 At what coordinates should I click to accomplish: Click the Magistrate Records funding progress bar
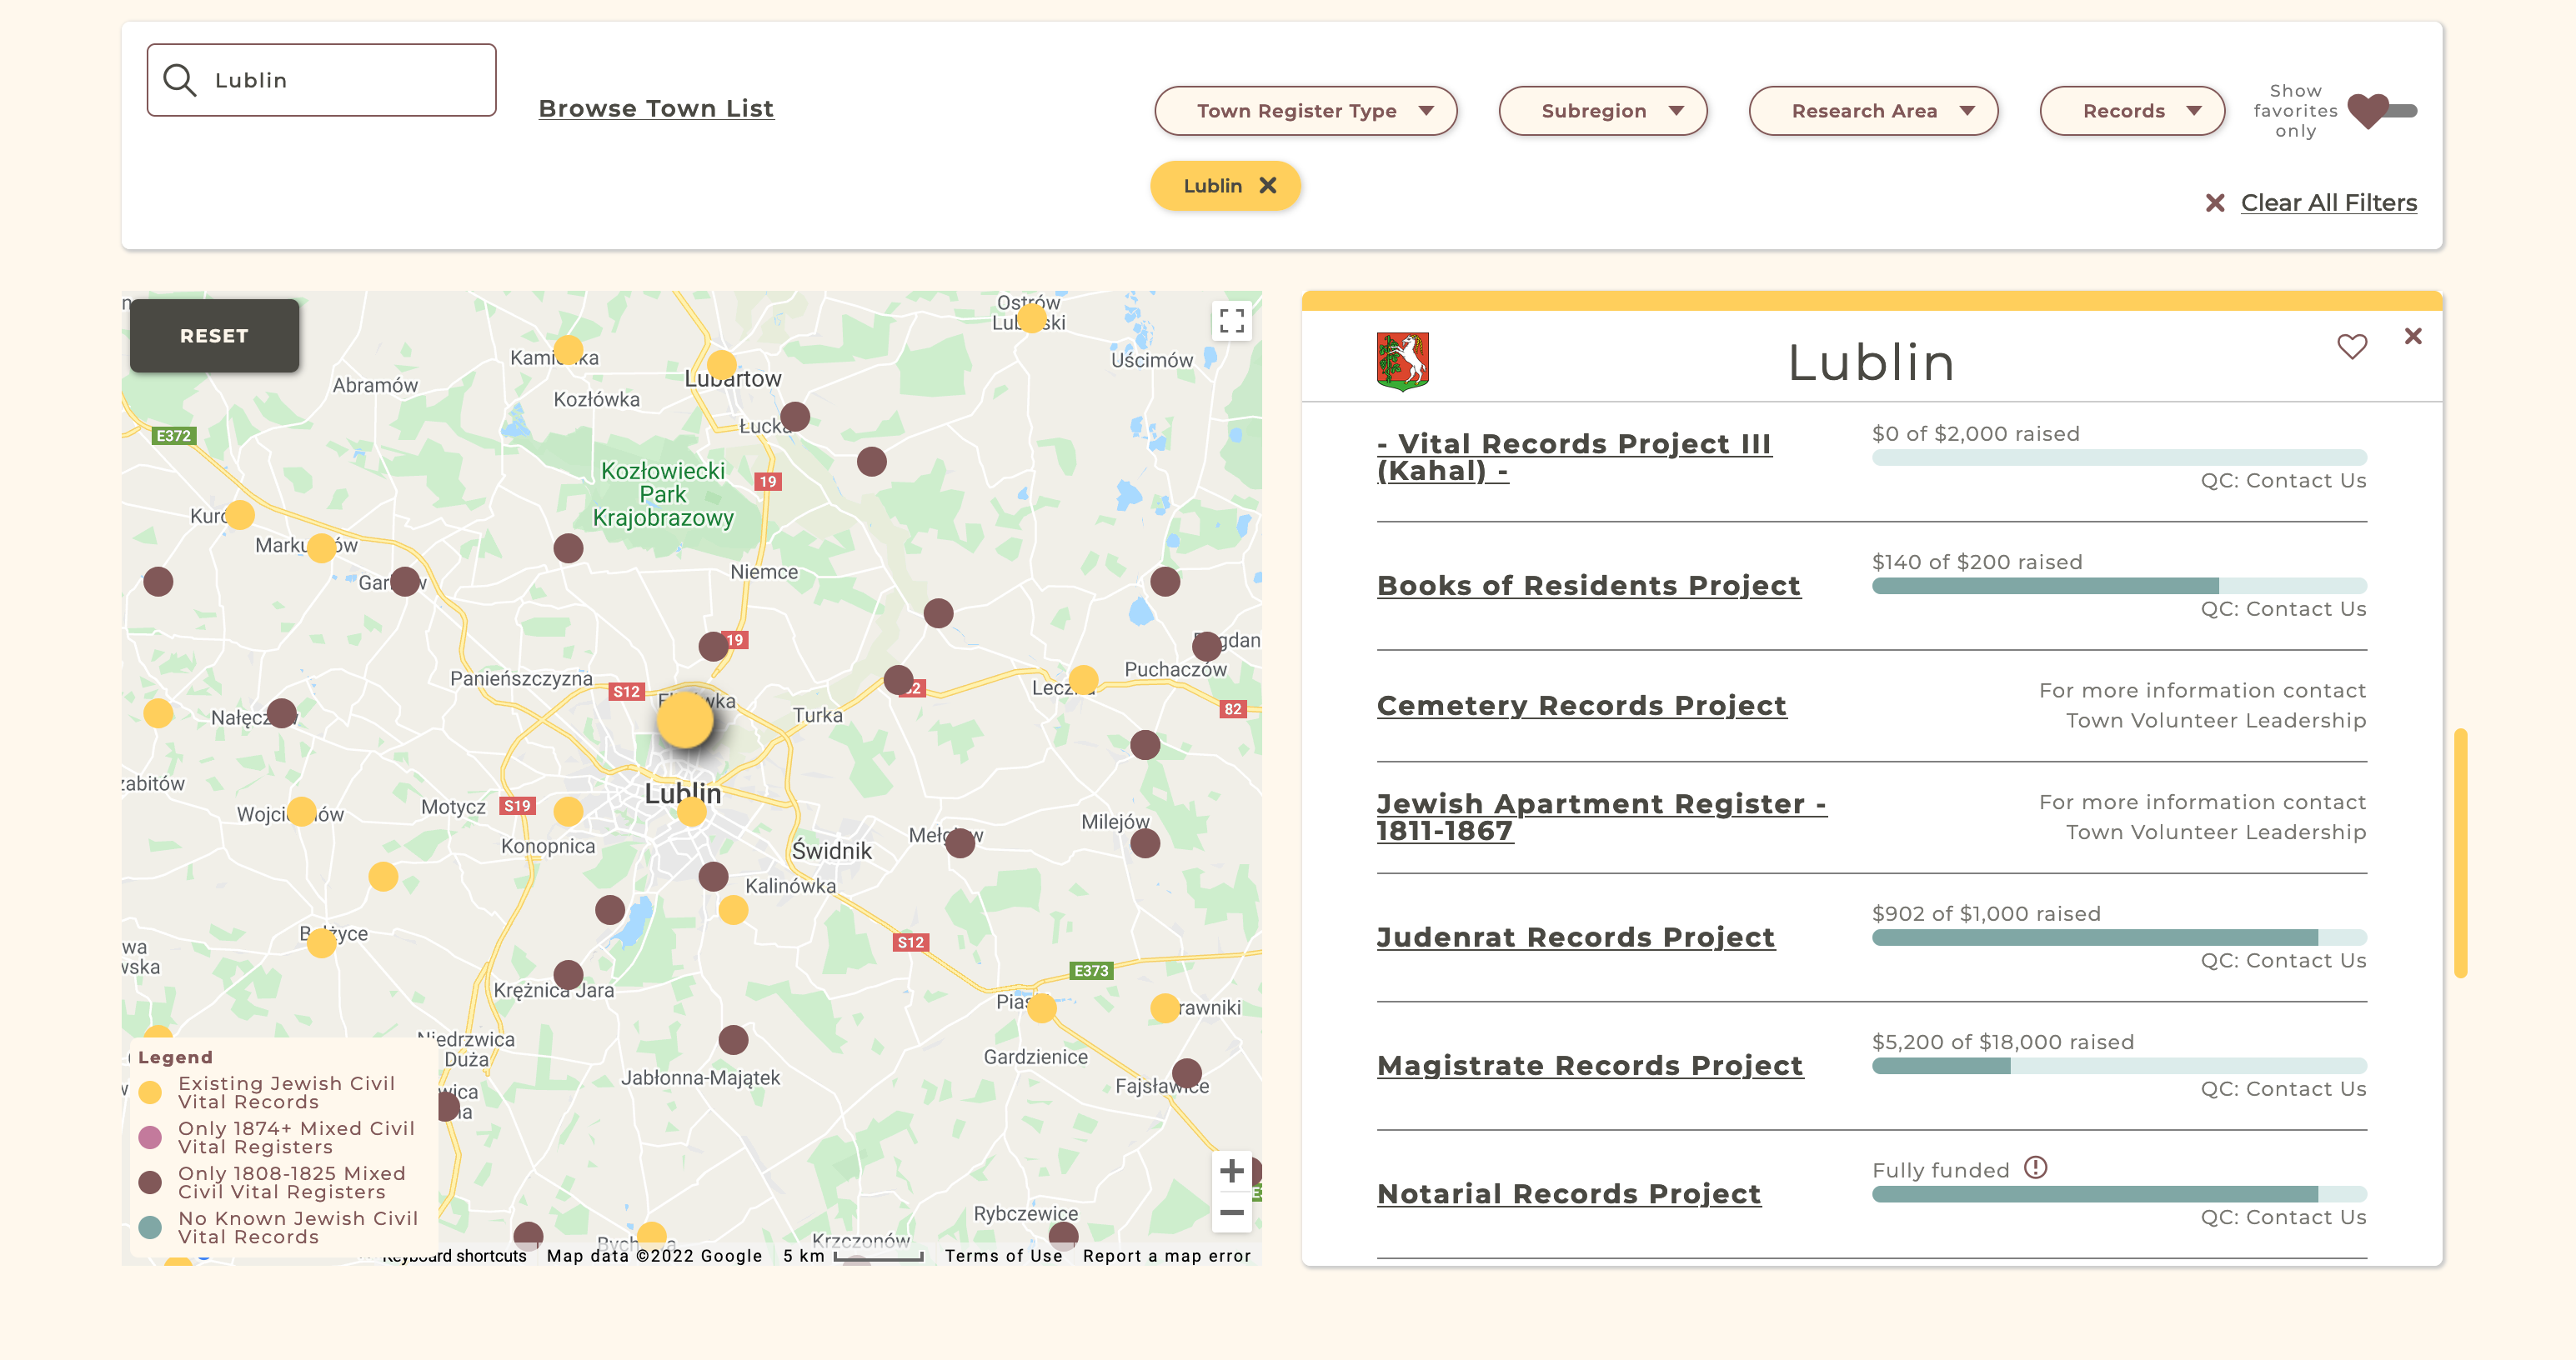click(2119, 1065)
